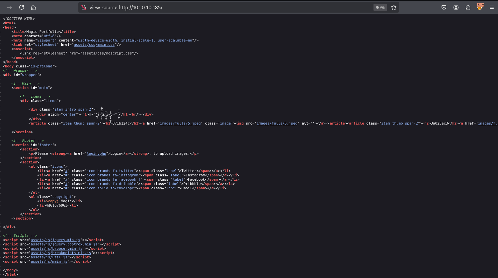Open the Burp Suite extension icon
Viewport: 498px width, 278px height.
[480, 7]
